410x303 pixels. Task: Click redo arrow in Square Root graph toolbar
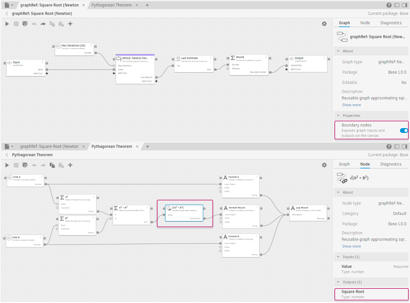[x=43, y=24]
